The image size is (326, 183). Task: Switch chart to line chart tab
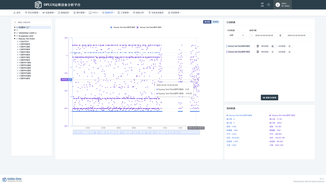[x=216, y=21]
